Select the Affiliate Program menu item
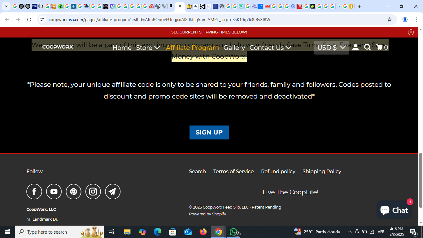 click(192, 47)
